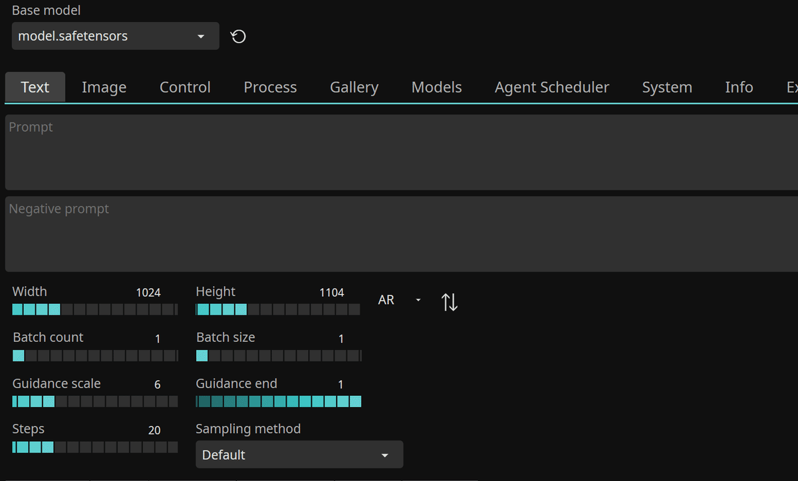
Task: Adjust the Width slider
Action: [95, 309]
